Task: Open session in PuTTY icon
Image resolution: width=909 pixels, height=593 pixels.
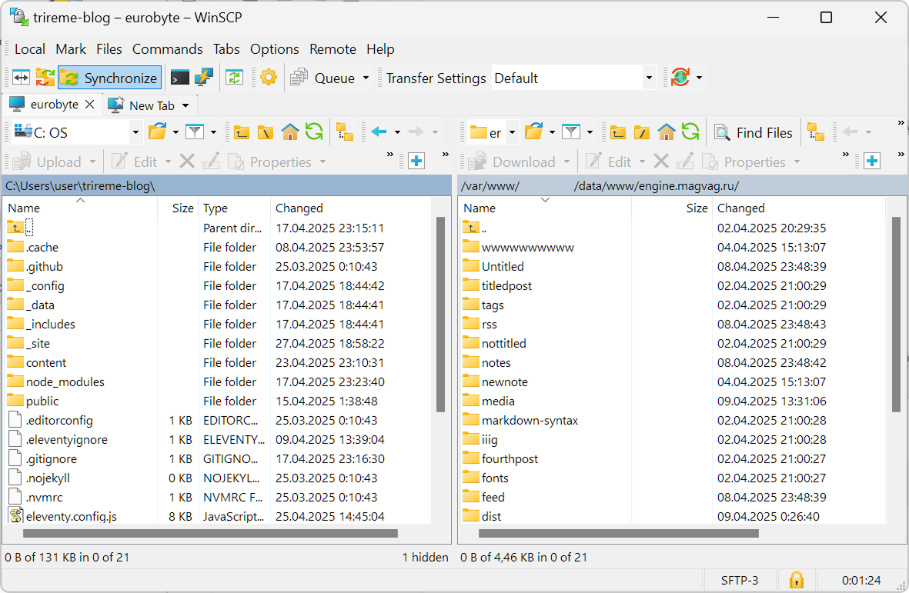Action: [203, 78]
